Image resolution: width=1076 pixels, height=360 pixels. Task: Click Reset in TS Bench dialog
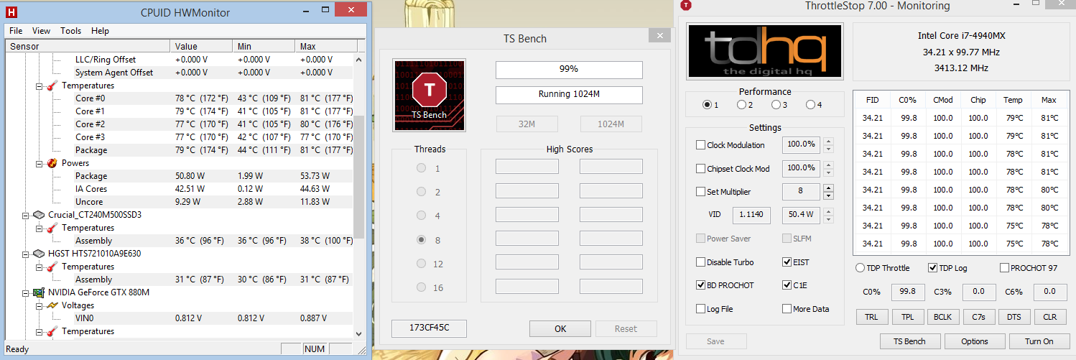tap(626, 328)
